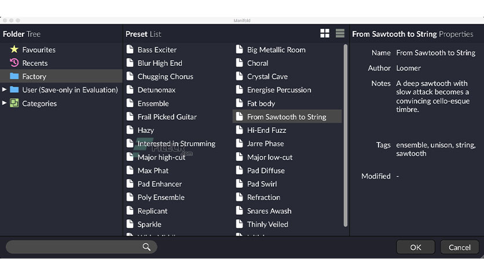484x280 pixels.
Task: Focus the preset search field
Action: click(x=82, y=247)
